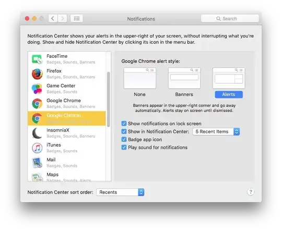
Task: Open iTunes notification settings via its icon
Action: tap(37, 148)
